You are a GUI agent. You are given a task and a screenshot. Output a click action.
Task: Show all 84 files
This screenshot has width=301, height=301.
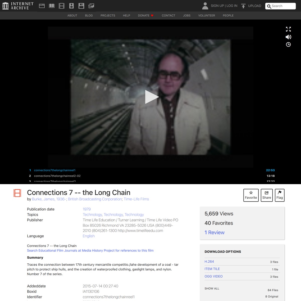point(212,288)
